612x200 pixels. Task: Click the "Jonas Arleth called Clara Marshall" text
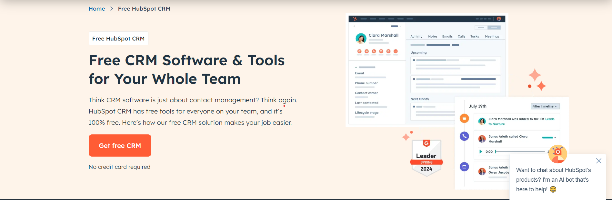[508, 139]
